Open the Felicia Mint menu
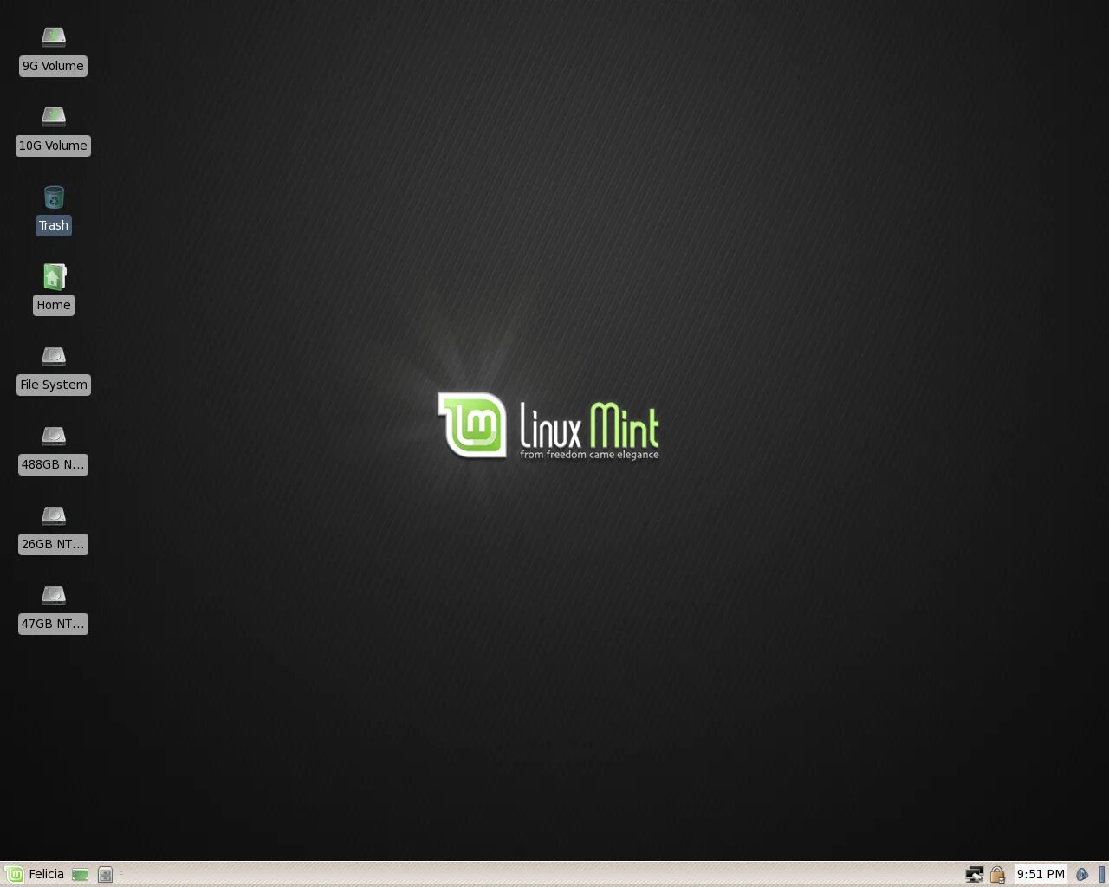The height and width of the screenshot is (887, 1109). tap(35, 874)
